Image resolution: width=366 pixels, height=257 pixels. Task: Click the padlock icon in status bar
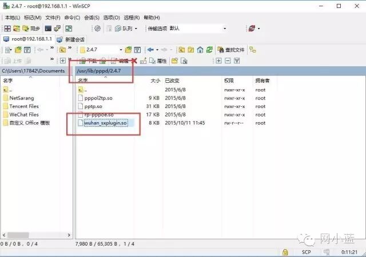pyautogui.click(x=285, y=252)
